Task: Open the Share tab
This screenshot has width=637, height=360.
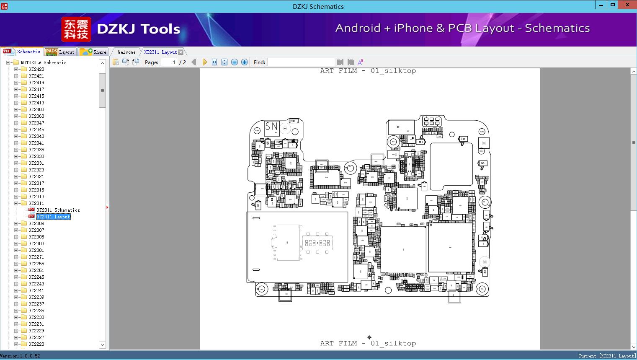Action: coord(93,52)
